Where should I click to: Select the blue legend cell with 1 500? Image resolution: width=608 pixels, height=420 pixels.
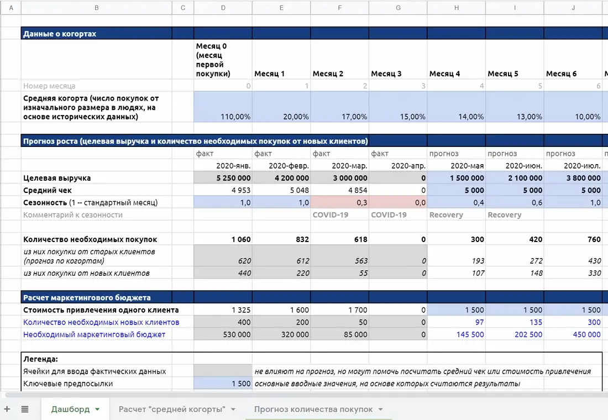(223, 384)
